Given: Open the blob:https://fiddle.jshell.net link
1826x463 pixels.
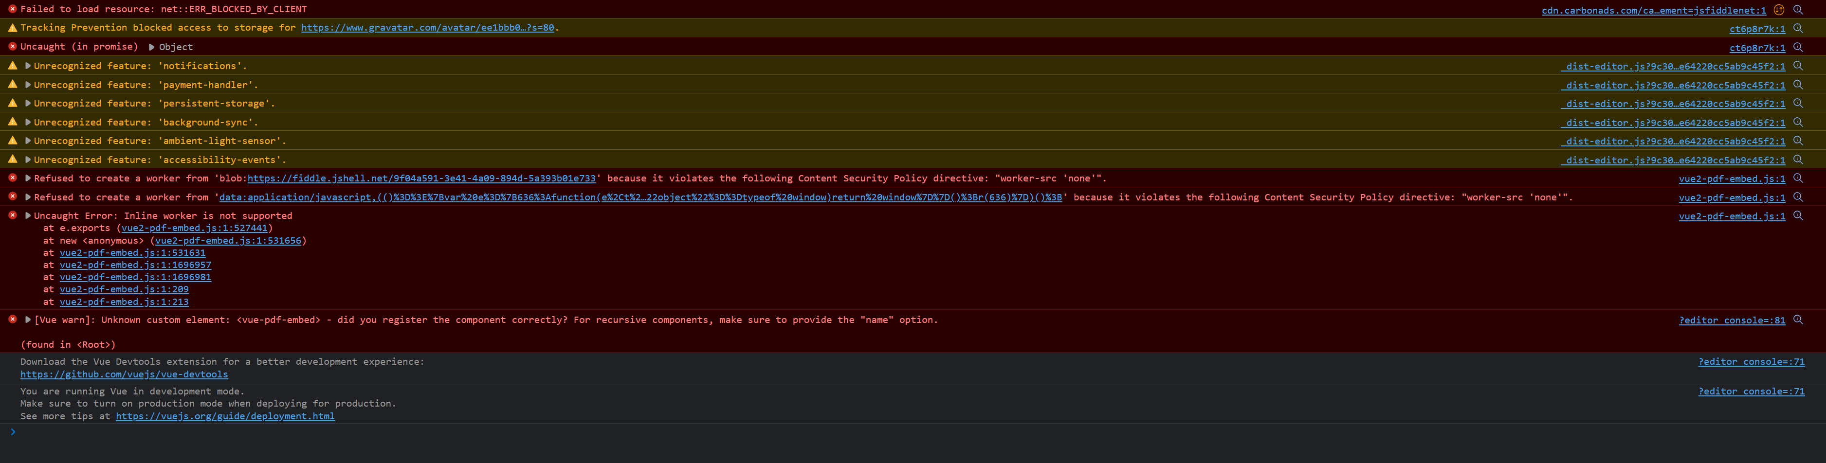Looking at the screenshot, I should pyautogui.click(x=422, y=178).
